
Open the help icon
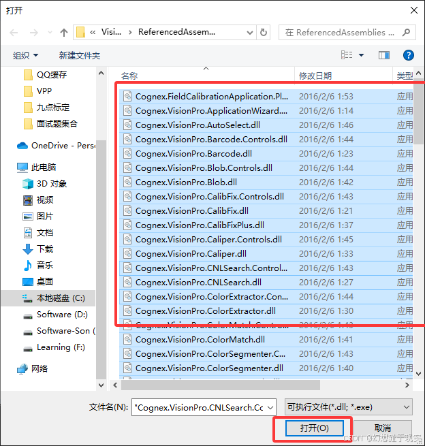click(409, 55)
